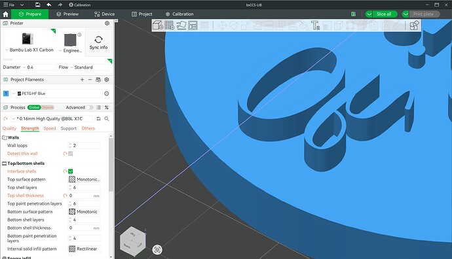This screenshot has width=452, height=259.
Task: Open the Internal solid infill pattern dropdown
Action: coord(84,249)
